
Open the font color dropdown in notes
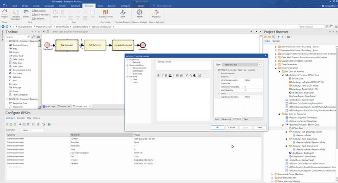pos(173,76)
